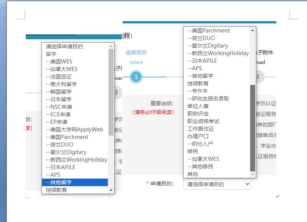Pick the --研究生报名录取 entry

tap(209, 99)
